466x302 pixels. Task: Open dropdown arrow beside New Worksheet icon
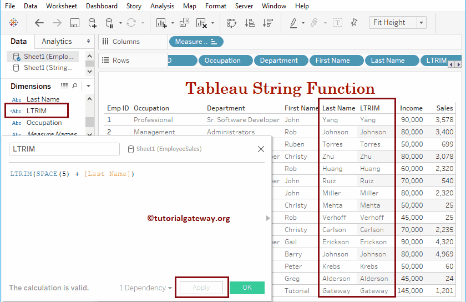173,23
